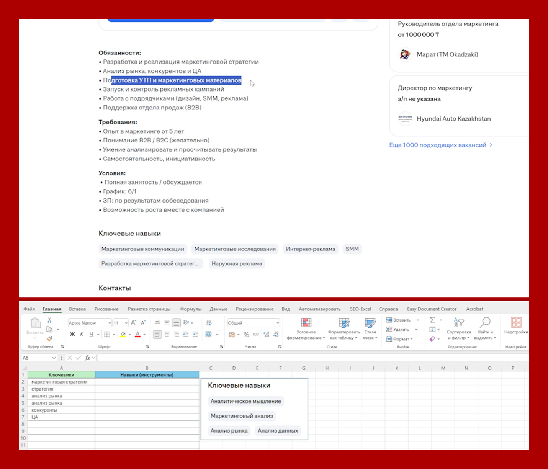The width and height of the screenshot is (548, 469).
Task: Expand the Форматировать как таблицу menu
Action: 344,328
